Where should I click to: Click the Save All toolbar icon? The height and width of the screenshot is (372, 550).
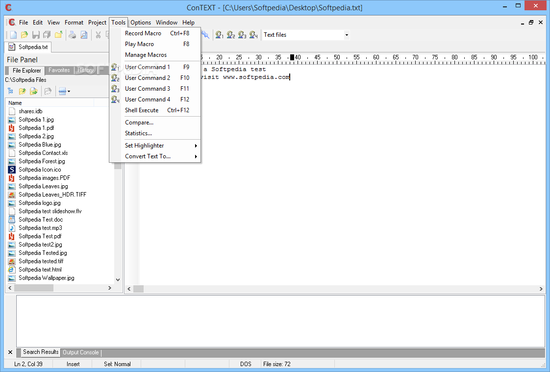[x=47, y=35]
